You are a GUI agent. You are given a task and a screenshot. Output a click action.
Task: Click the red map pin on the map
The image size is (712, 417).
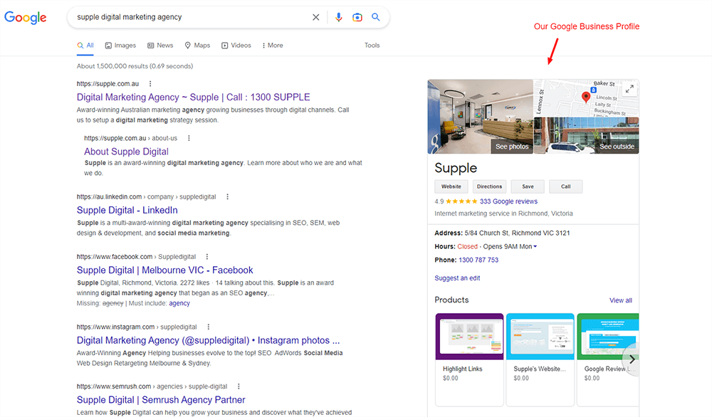click(586, 97)
